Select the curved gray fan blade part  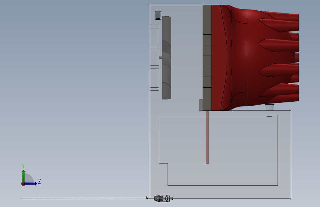[166, 58]
